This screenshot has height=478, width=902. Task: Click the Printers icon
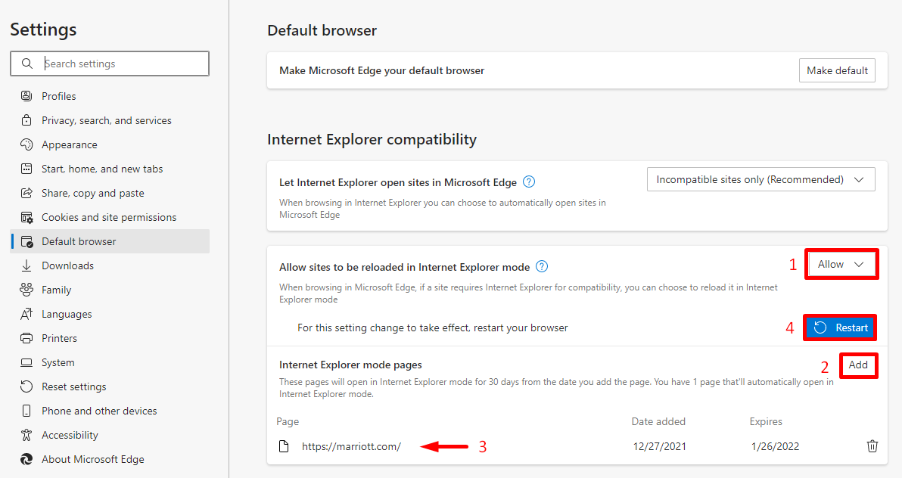(26, 338)
